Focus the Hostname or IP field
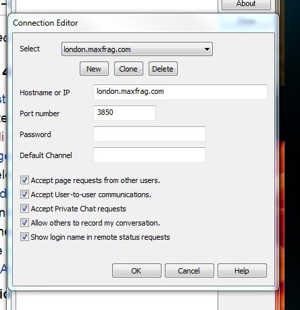The image size is (300, 310). pyautogui.click(x=180, y=92)
